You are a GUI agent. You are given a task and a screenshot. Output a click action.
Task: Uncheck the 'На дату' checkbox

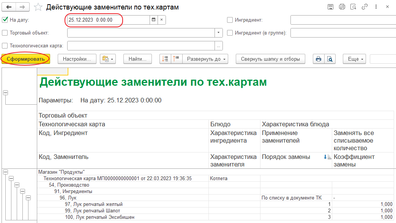(x=5, y=20)
